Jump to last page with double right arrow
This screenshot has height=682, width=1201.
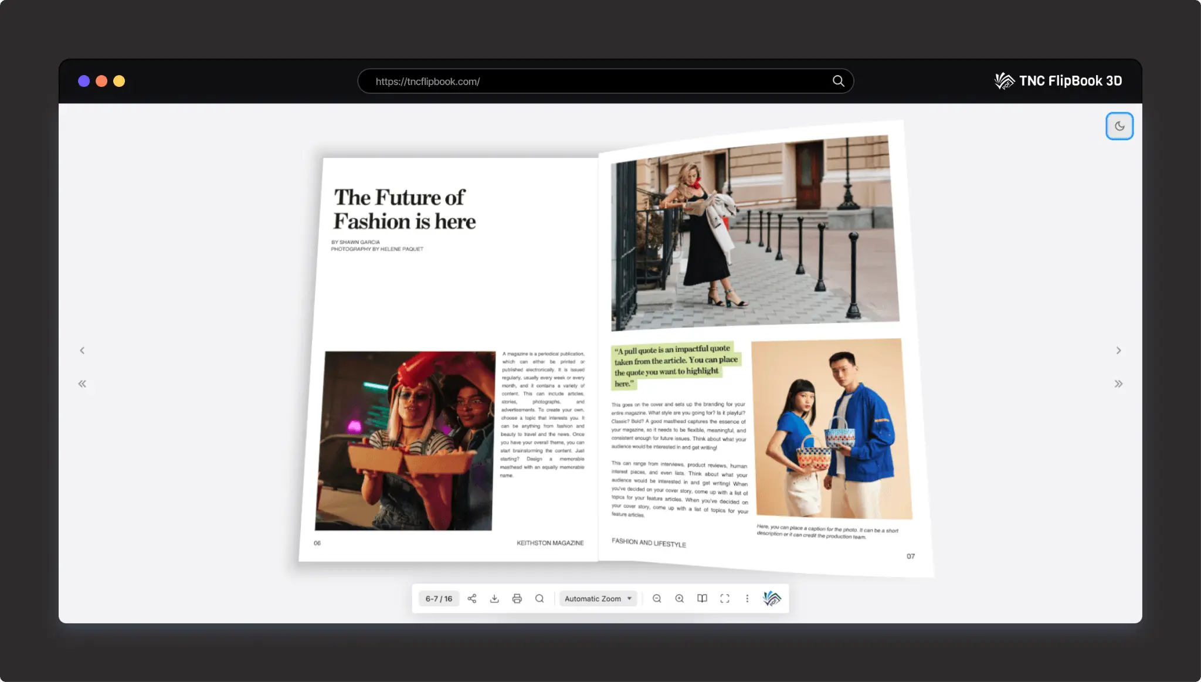[x=1118, y=384]
